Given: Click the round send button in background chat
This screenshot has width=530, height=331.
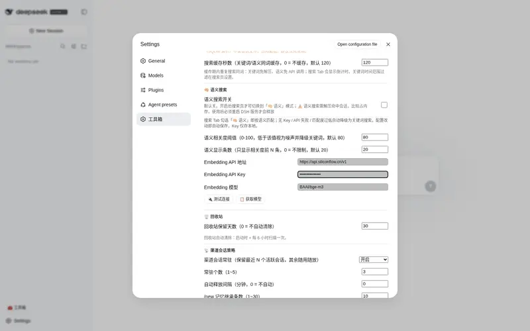Looking at the screenshot, I should pos(430,186).
